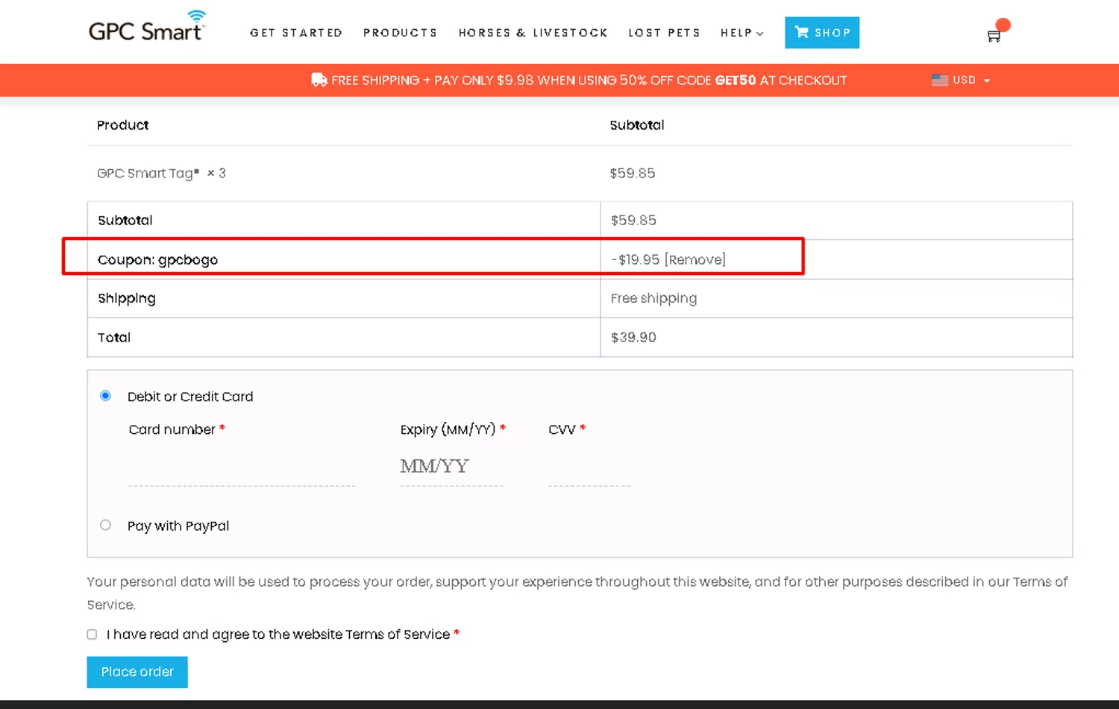Click the Debit or Credit Card label
This screenshot has height=709, width=1119.
click(190, 397)
